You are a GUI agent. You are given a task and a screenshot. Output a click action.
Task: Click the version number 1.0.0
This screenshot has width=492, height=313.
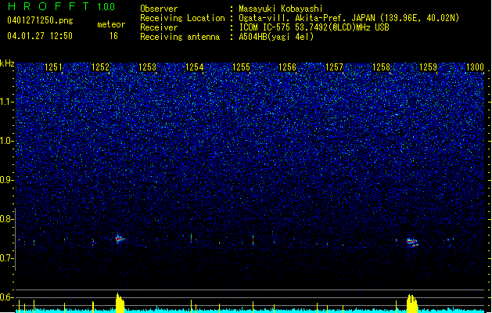coord(106,7)
